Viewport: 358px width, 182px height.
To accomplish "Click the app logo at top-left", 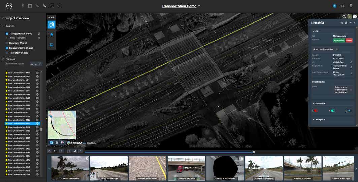I will (9, 6).
